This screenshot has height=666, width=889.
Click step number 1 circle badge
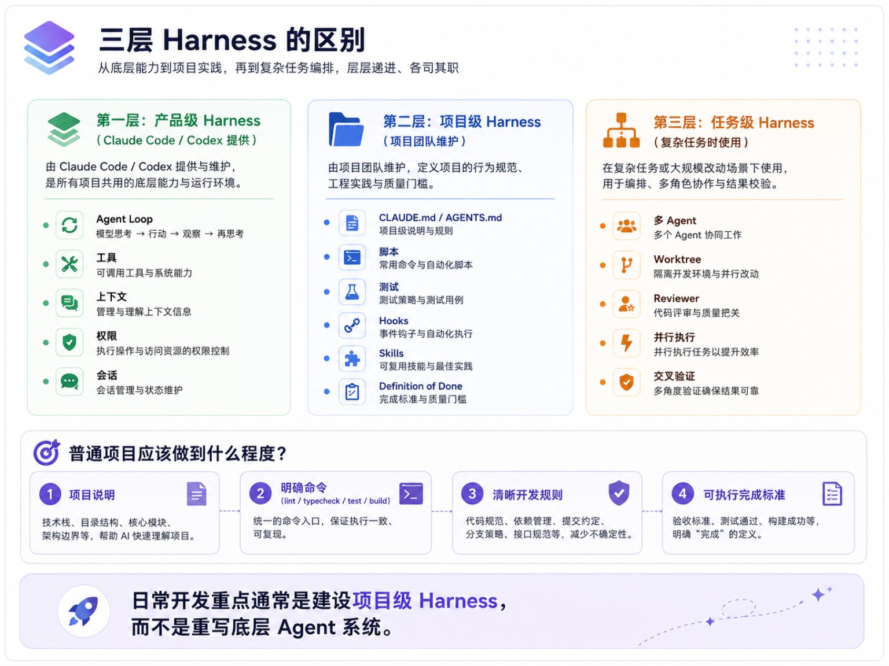pyautogui.click(x=50, y=494)
